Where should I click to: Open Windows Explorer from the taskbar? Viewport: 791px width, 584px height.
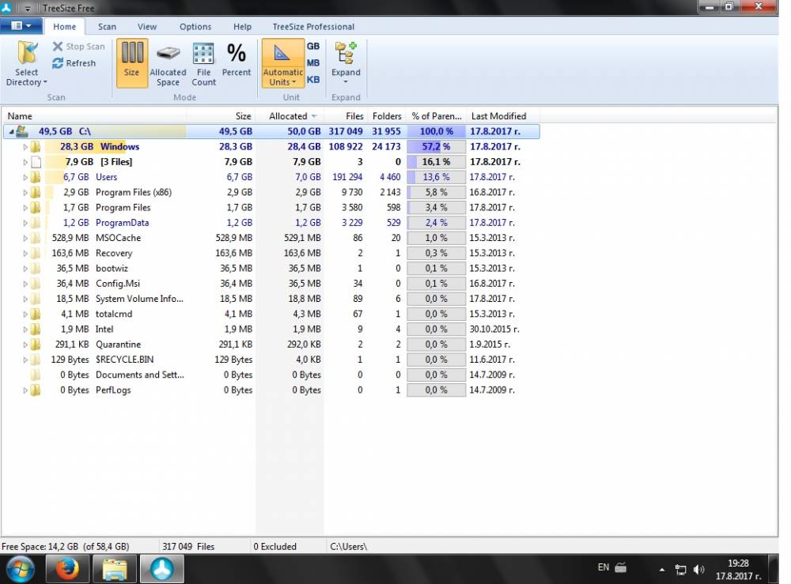(115, 570)
